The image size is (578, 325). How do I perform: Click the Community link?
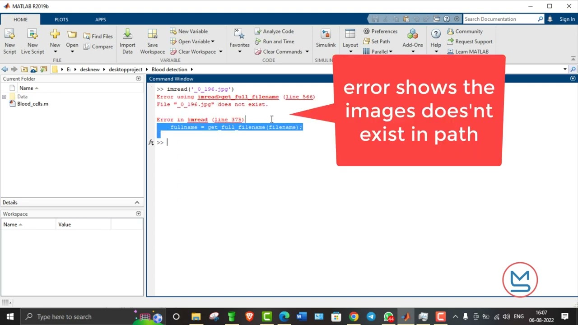coord(465,31)
